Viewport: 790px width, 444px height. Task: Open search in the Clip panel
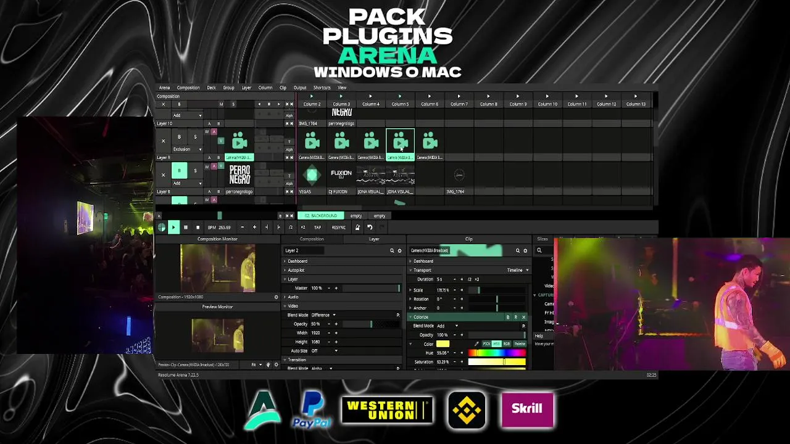(518, 251)
